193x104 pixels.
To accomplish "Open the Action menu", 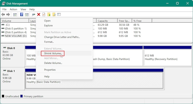I will pos(13,9).
